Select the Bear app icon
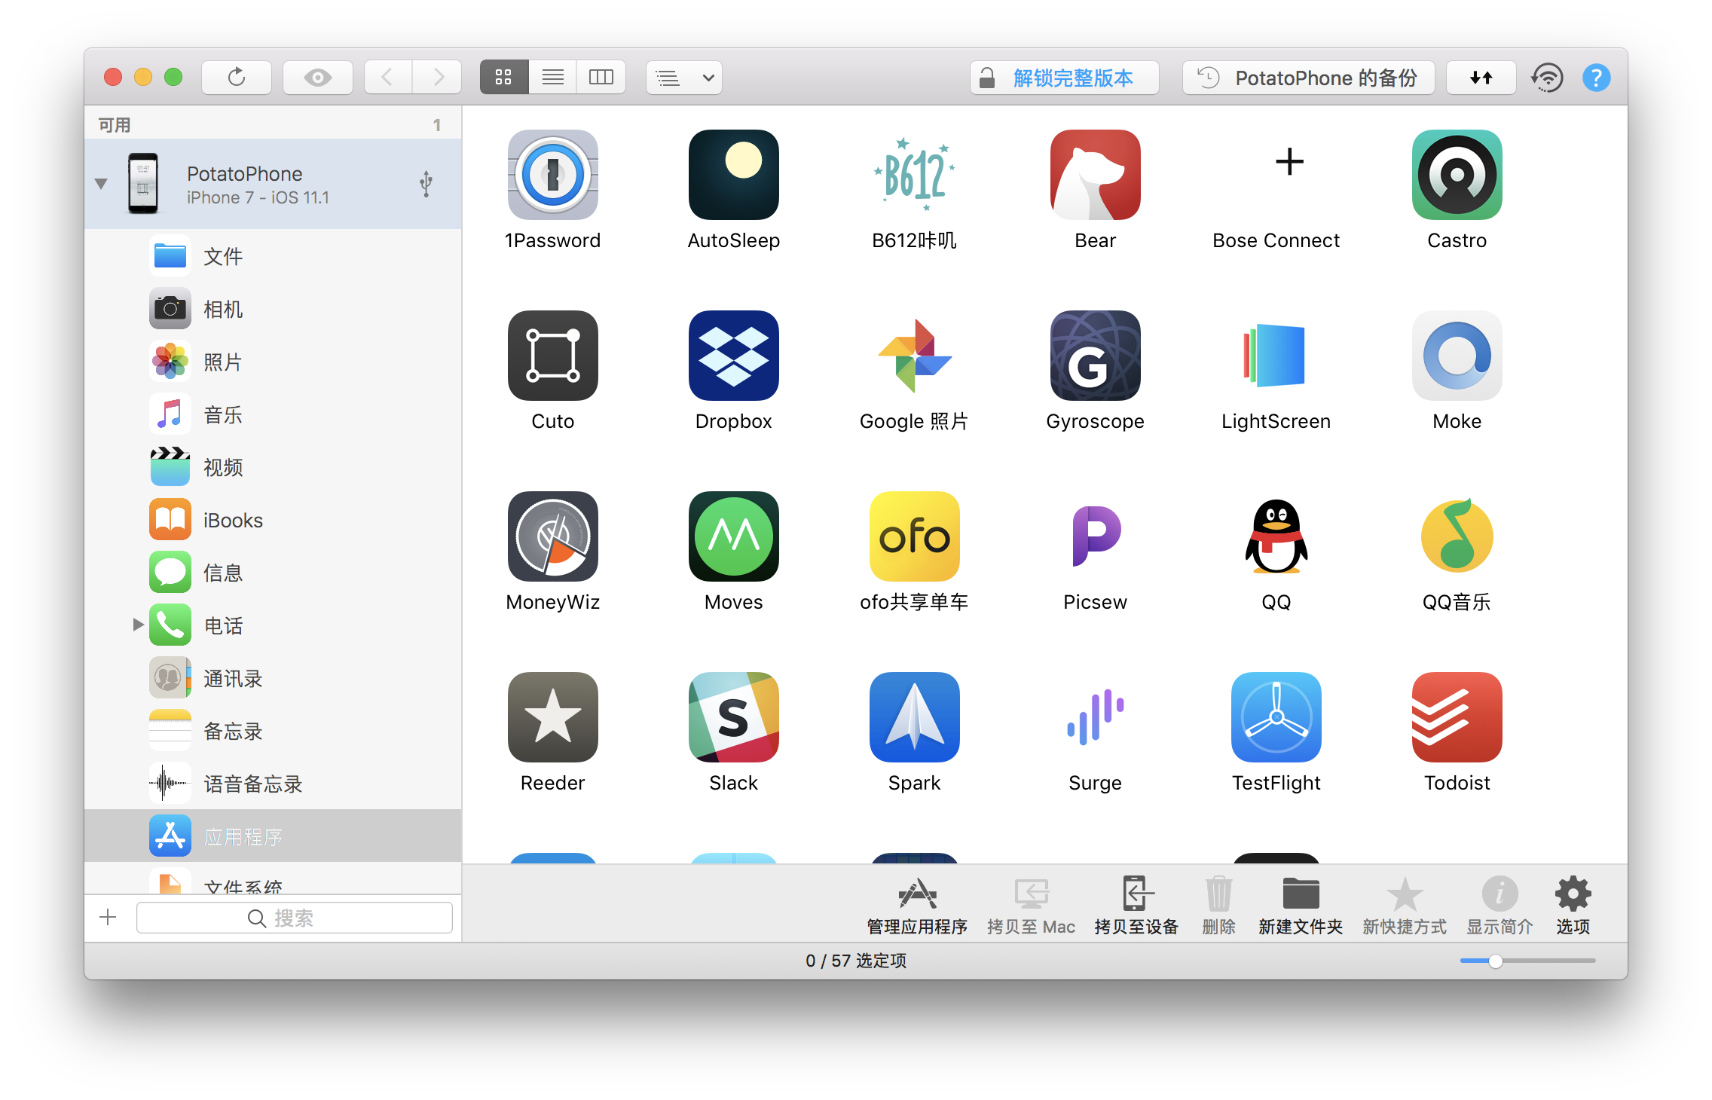1712x1100 pixels. tap(1095, 175)
